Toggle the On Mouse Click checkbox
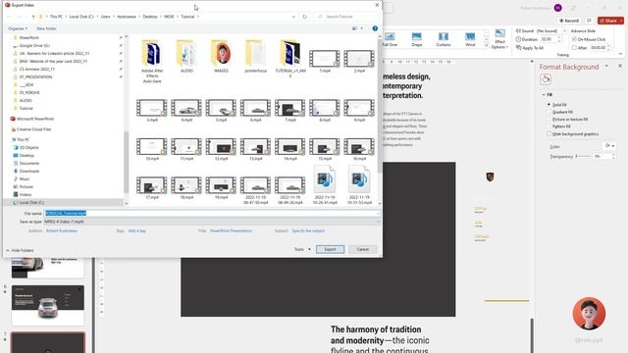Screen dimensions: 628x353 [x=574, y=39]
